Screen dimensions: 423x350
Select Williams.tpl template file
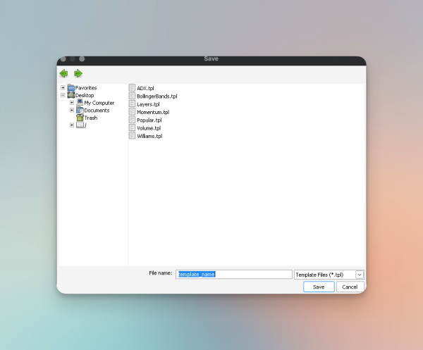tap(149, 136)
